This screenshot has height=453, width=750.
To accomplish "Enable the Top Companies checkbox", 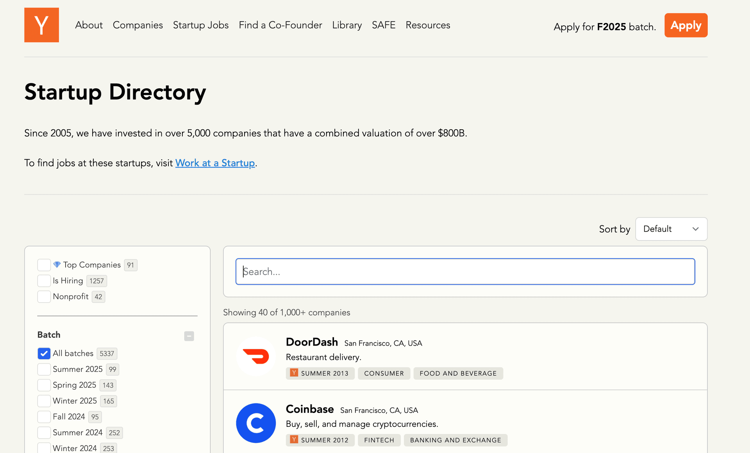I will tap(44, 265).
